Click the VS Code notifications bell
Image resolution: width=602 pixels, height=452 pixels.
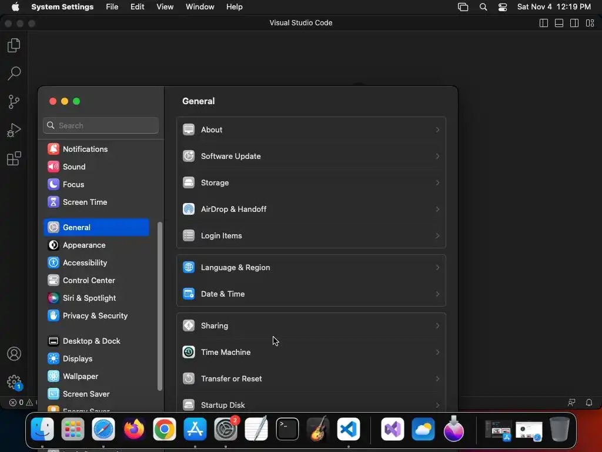tap(589, 403)
